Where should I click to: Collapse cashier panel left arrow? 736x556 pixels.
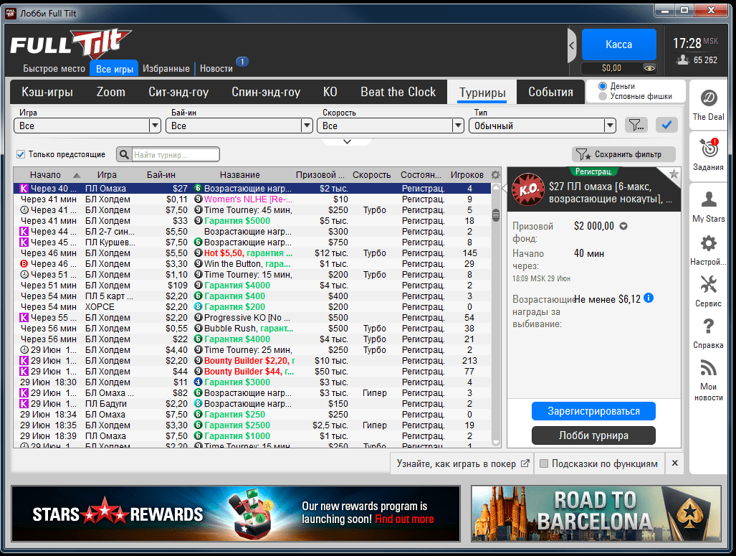(572, 46)
